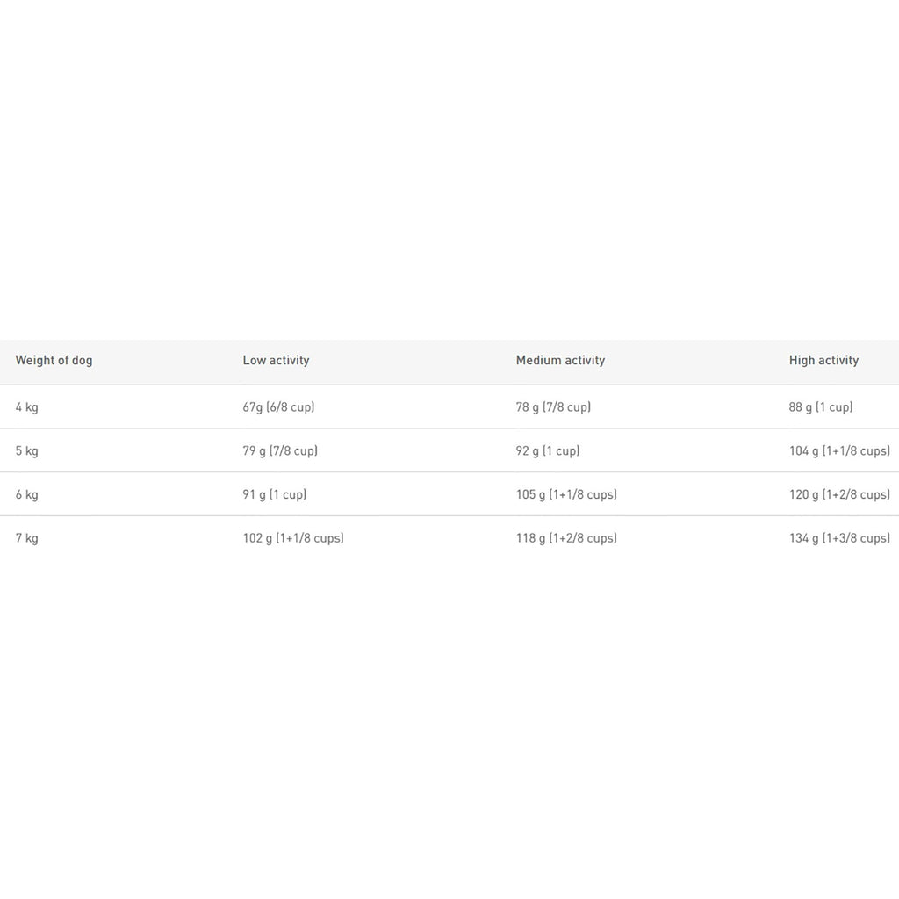Click the "91 g (1 cup)" cell
The image size is (899, 899).
click(x=275, y=495)
